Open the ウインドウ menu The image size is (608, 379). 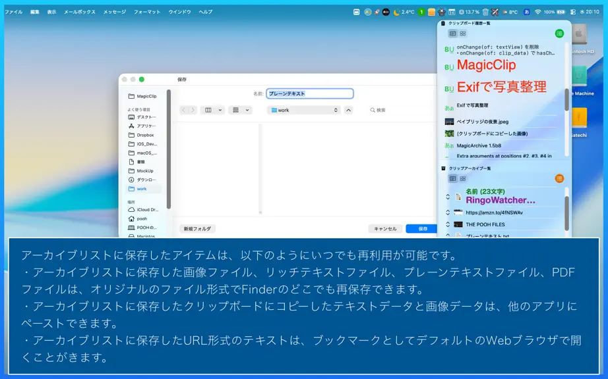coord(179,12)
